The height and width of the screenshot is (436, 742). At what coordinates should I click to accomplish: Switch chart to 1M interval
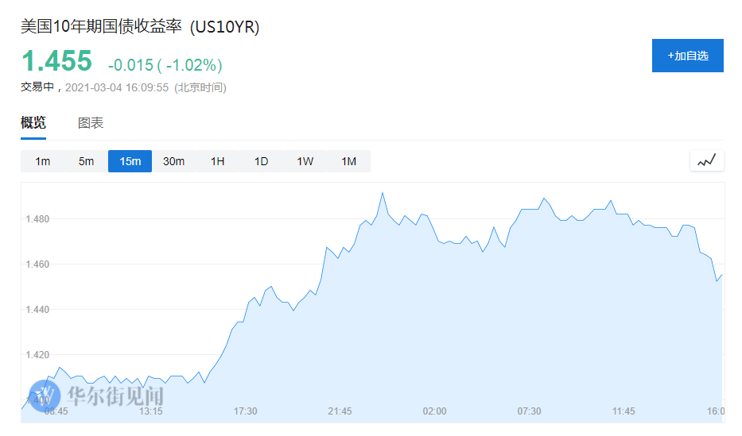[348, 161]
